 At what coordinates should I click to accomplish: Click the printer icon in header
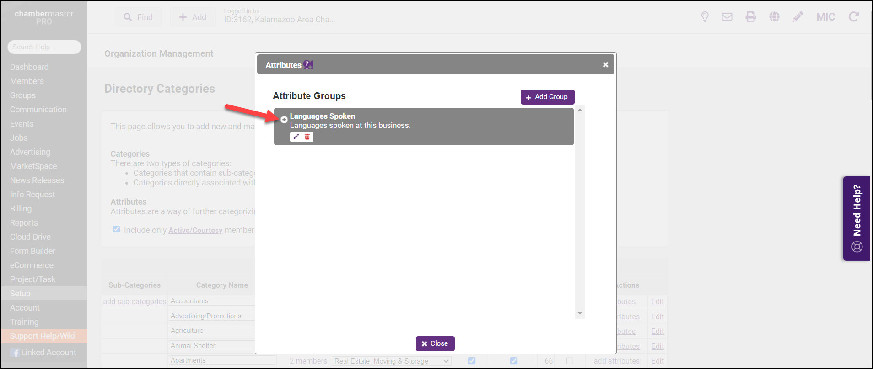tap(751, 17)
